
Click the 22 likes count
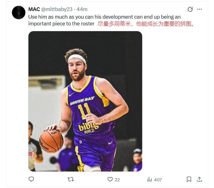[117, 180]
